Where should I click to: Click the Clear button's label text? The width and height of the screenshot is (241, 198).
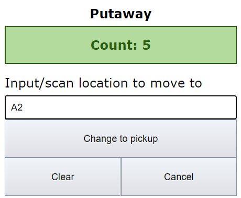point(63,177)
